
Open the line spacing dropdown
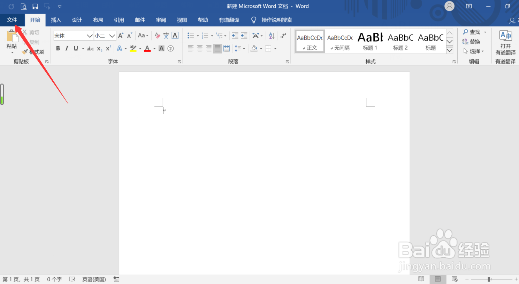(x=239, y=49)
